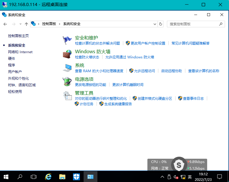229x182 pixels.
Task: Open the Windows 防火墙 heading link
Action: point(93,51)
